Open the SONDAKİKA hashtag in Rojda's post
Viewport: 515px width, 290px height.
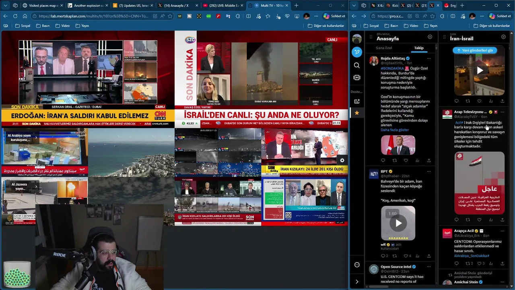click(x=392, y=68)
